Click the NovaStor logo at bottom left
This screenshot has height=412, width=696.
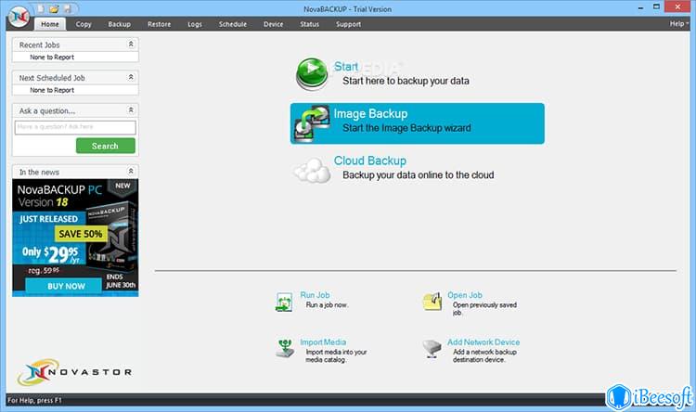click(x=74, y=372)
